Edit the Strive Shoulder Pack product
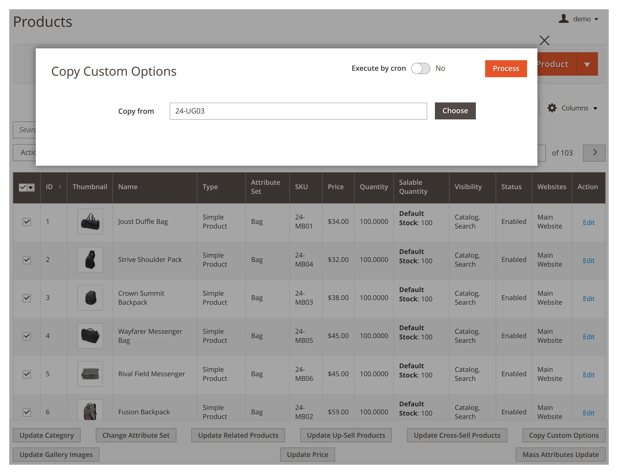Screen dimensions: 618x474 588,260
